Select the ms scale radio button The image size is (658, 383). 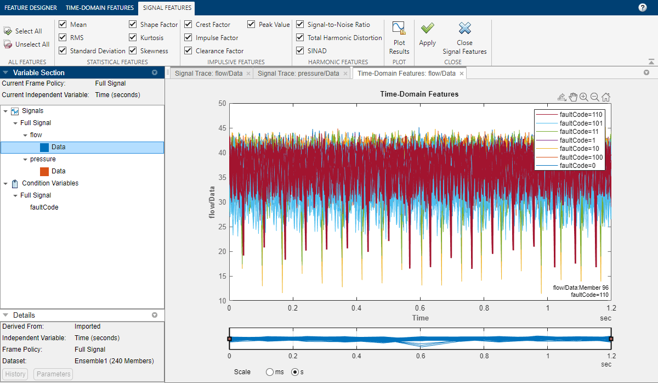270,372
